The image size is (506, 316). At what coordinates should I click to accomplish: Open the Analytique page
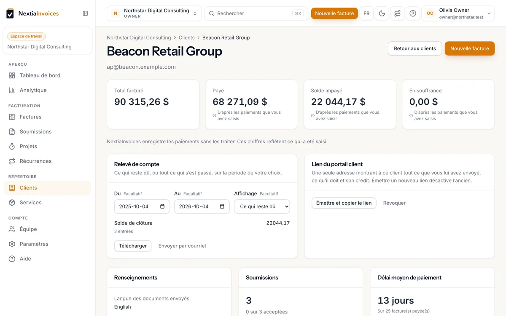(48, 90)
